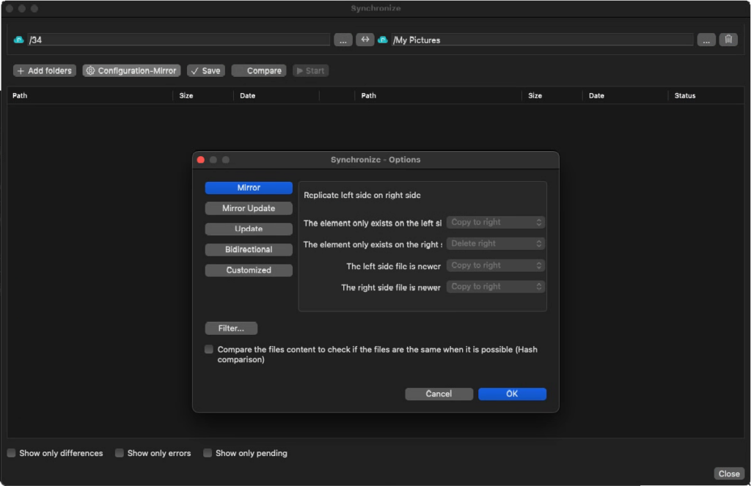Click the browse ellipsis beside My Pictures
The height and width of the screenshot is (486, 751).
tap(706, 40)
